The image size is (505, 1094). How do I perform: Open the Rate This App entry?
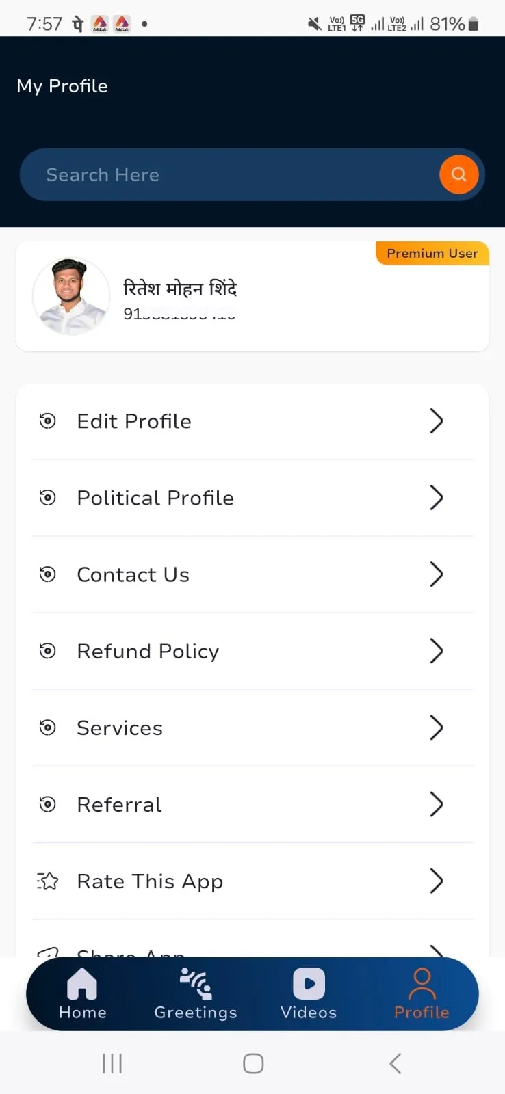[x=252, y=881]
